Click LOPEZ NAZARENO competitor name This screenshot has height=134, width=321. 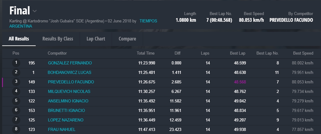66,120
